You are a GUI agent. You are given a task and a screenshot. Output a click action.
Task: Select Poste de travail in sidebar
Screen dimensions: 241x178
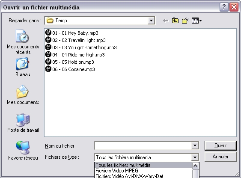23,123
